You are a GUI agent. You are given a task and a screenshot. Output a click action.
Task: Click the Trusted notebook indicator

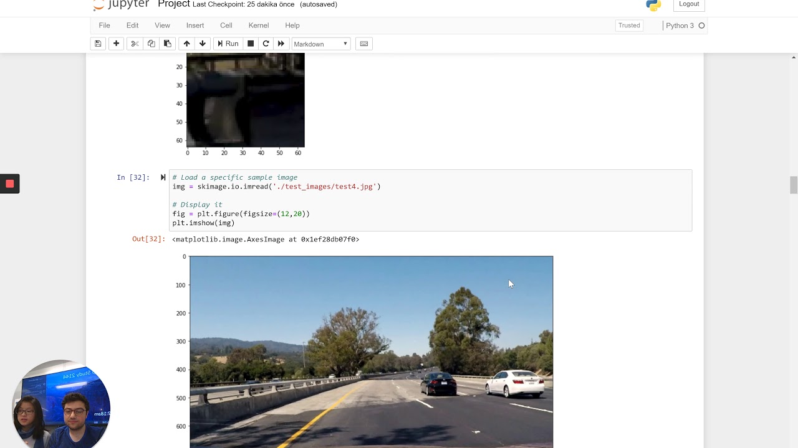point(629,26)
